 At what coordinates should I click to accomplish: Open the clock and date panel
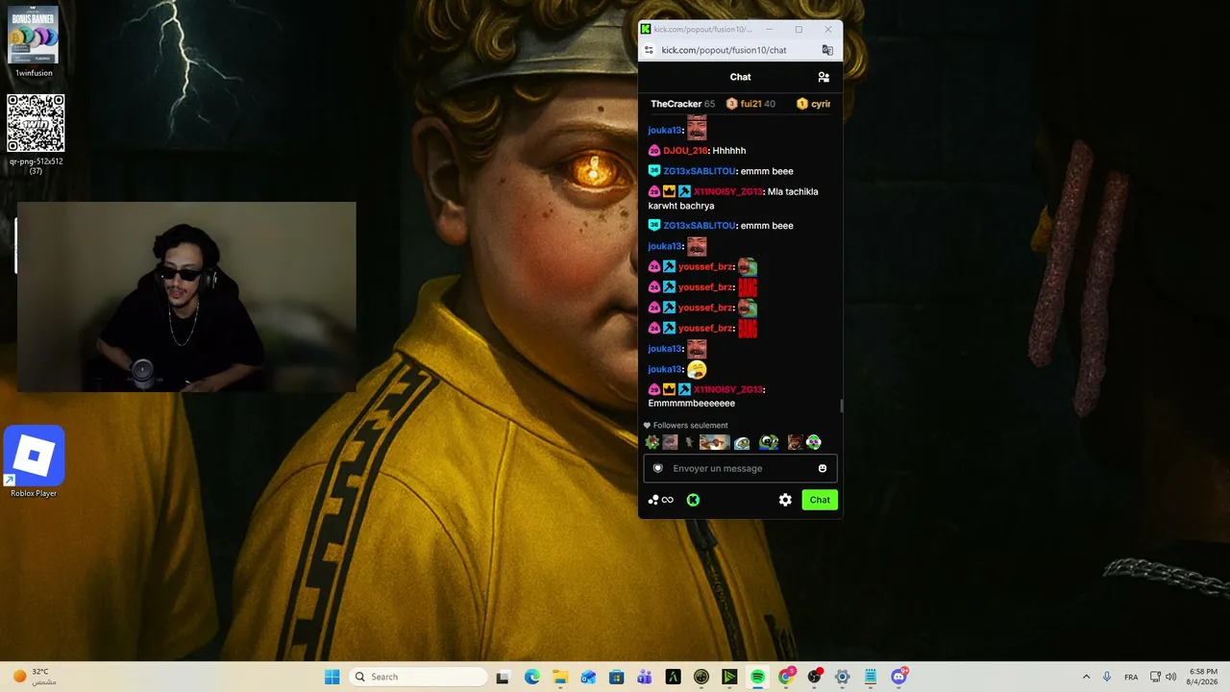[x=1203, y=677]
